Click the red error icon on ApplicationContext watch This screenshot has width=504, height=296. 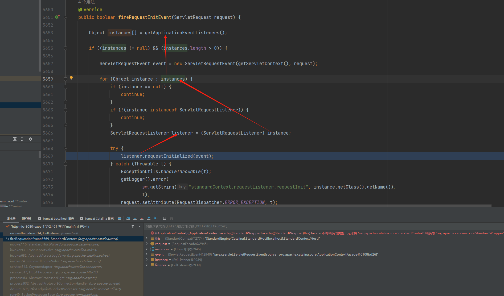[152, 233]
